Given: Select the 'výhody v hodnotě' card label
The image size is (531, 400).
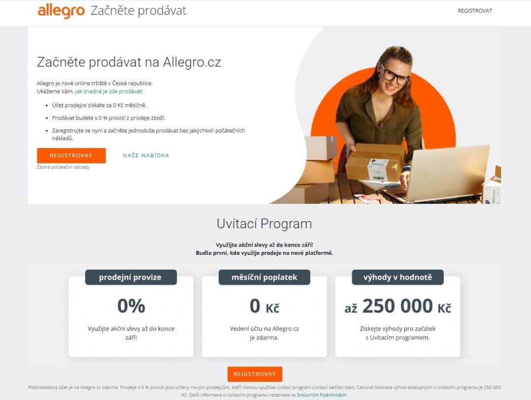Looking at the screenshot, I should [398, 277].
